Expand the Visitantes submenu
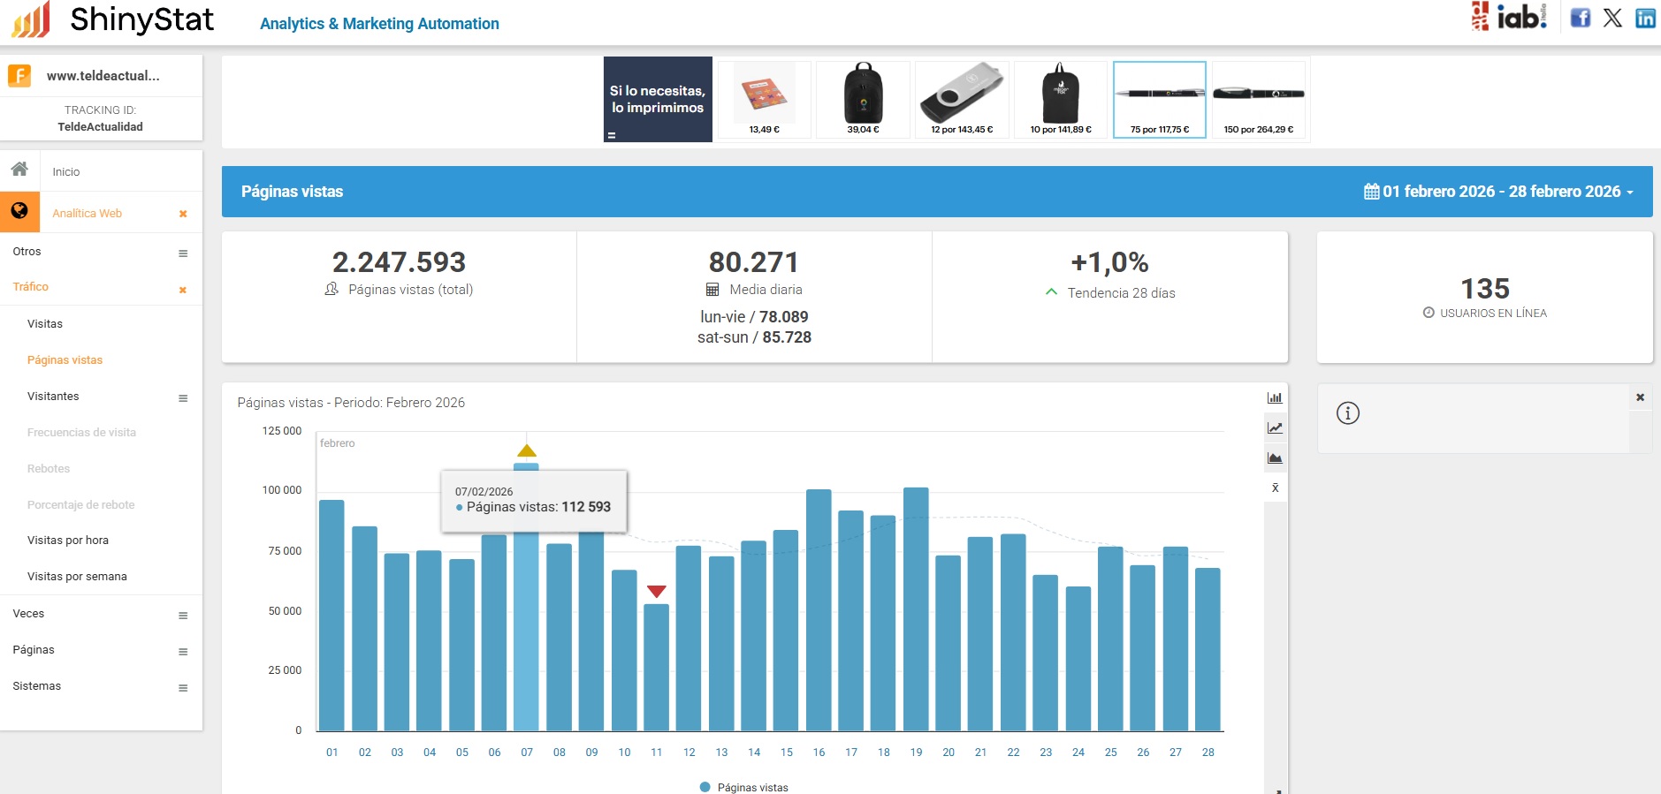Image resolution: width=1661 pixels, height=794 pixels. (x=183, y=398)
